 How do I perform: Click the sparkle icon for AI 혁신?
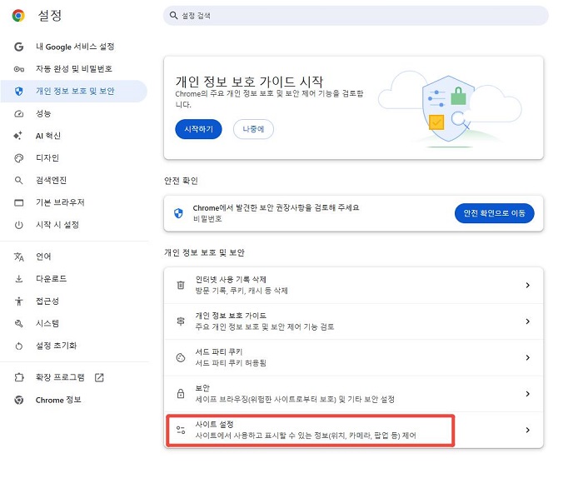coord(17,136)
